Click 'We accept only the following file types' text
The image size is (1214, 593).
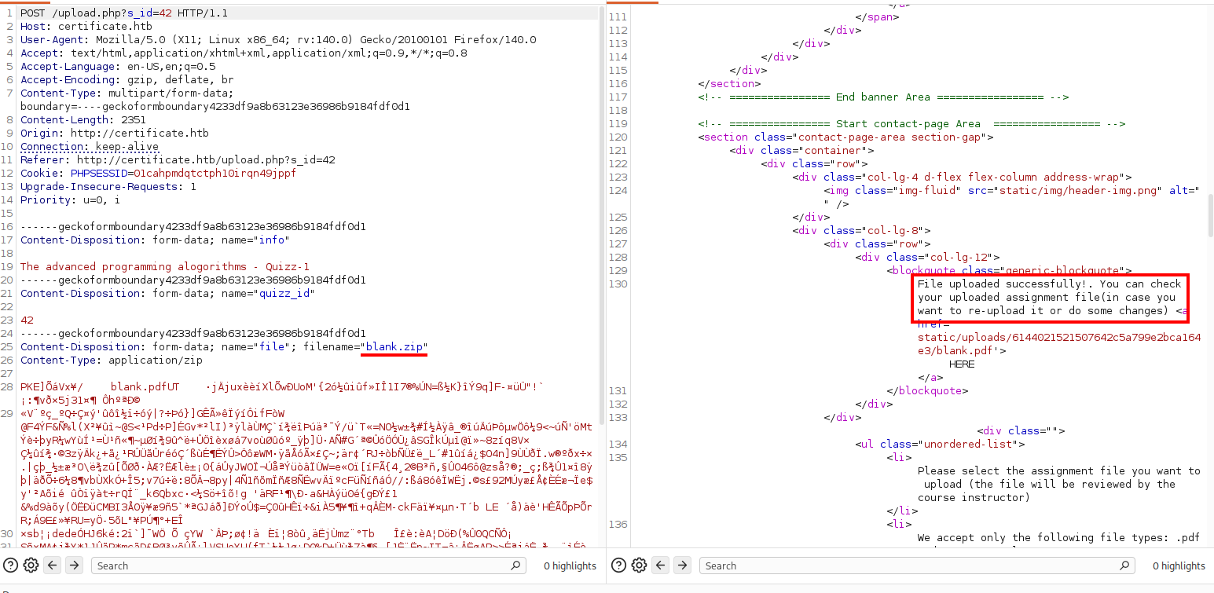[x=1059, y=538]
